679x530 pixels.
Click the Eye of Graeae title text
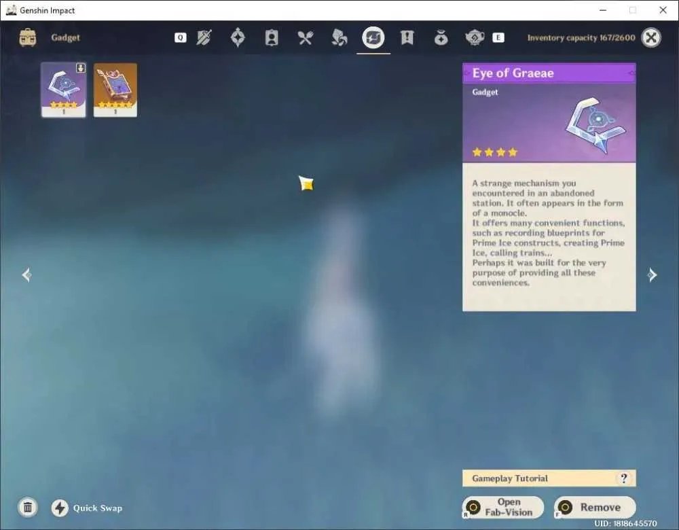pos(513,73)
